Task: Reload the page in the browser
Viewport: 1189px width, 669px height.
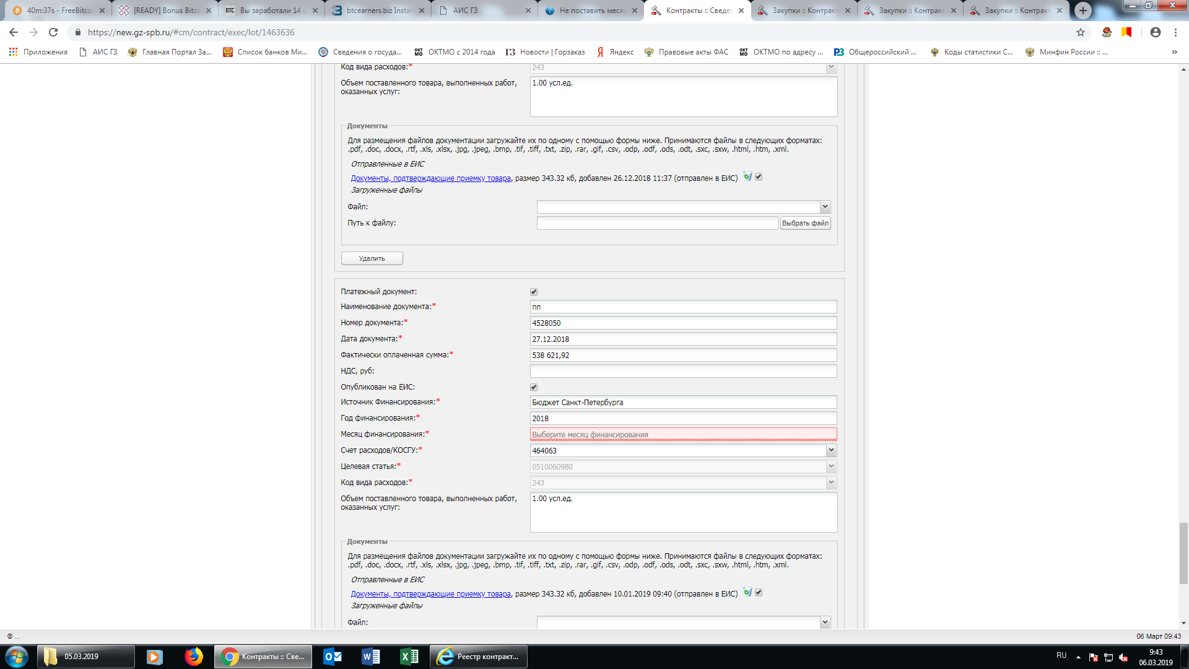Action: [53, 32]
